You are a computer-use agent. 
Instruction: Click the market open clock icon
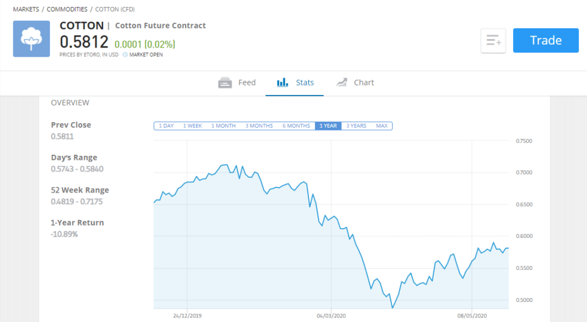coord(125,54)
